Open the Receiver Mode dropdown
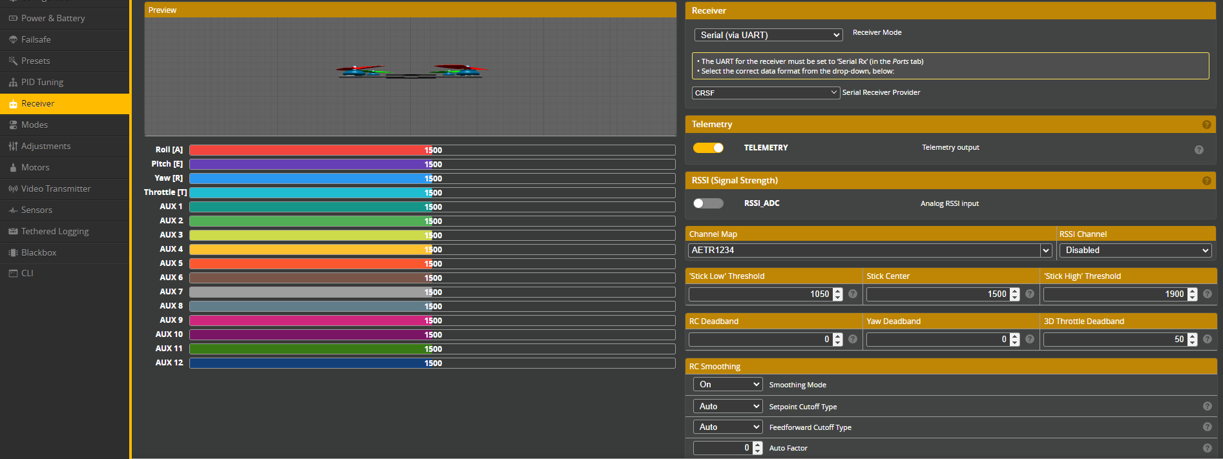Image resolution: width=1223 pixels, height=459 pixels. point(768,35)
